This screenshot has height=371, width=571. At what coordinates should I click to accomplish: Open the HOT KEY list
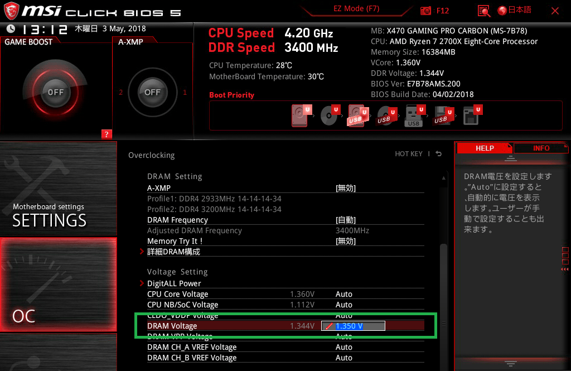tap(409, 154)
